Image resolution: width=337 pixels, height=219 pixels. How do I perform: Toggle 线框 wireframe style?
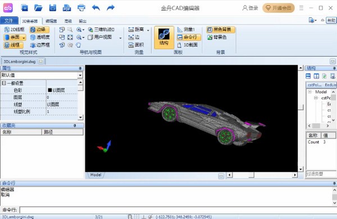[13, 45]
